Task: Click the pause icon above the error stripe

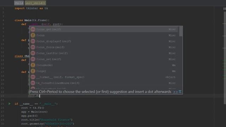Action: (225, 8)
